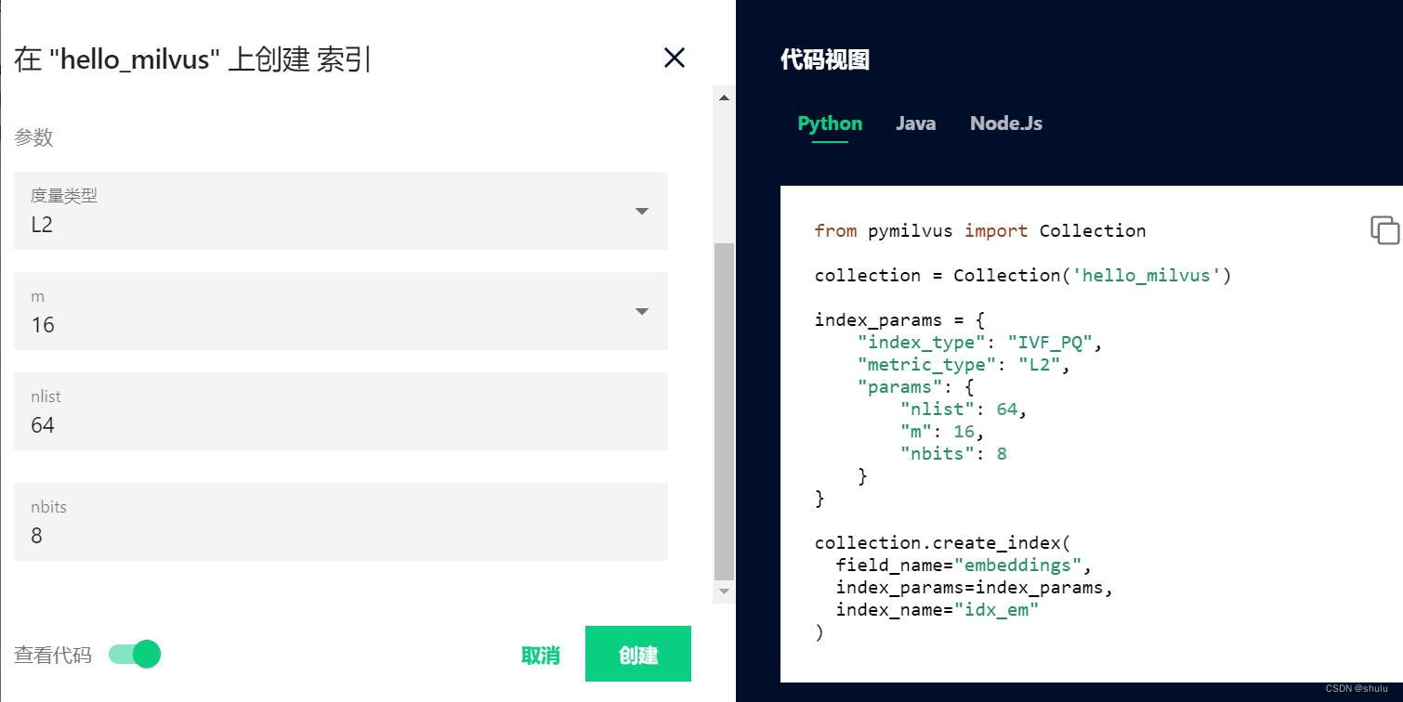Click the 创建 create button
This screenshot has height=702, width=1403.
click(x=638, y=654)
